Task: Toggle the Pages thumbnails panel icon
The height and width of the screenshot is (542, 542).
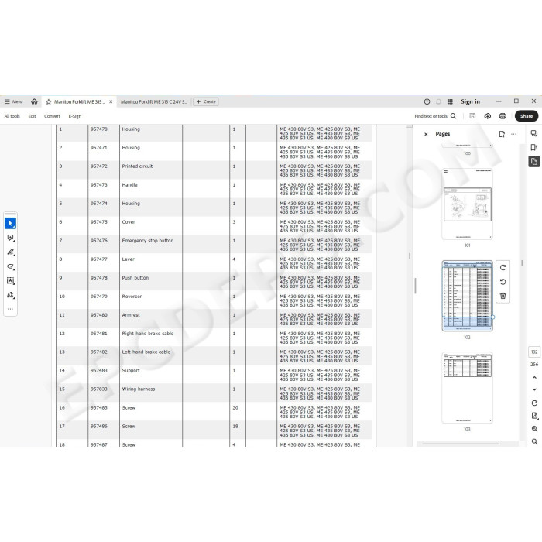Action: (x=534, y=161)
